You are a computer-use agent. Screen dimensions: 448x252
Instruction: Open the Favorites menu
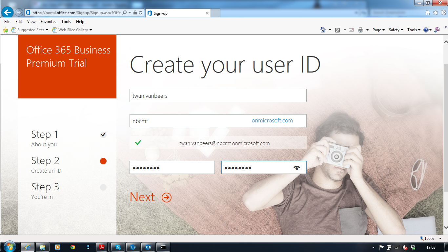(49, 22)
